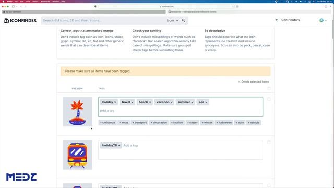Click the search magnifier icon
The height and width of the screenshot is (188, 334).
point(183,20)
